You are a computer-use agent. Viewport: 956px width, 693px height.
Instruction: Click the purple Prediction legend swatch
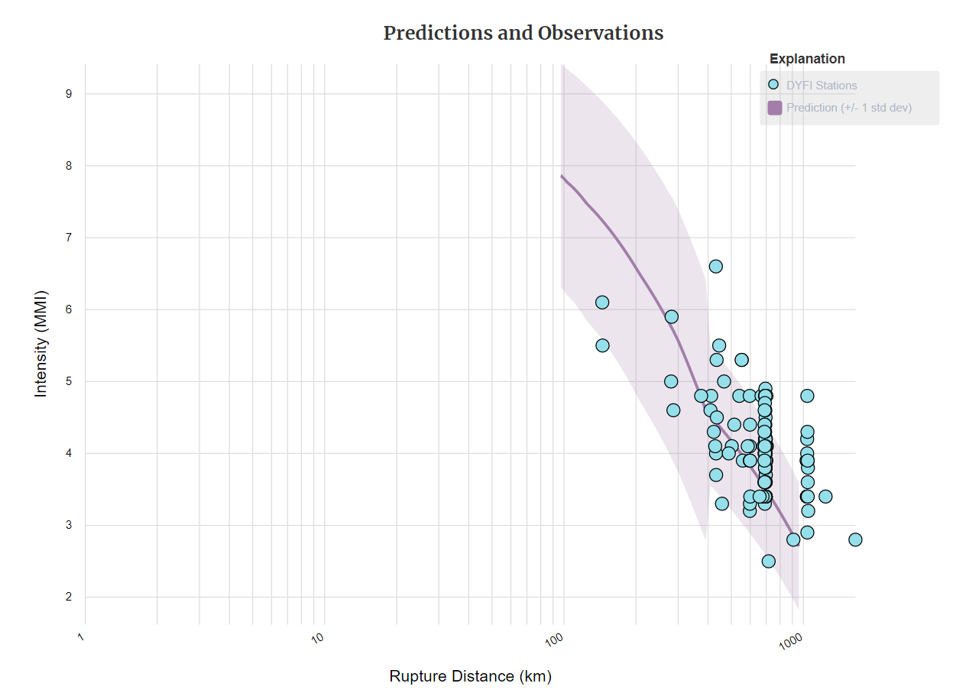775,108
